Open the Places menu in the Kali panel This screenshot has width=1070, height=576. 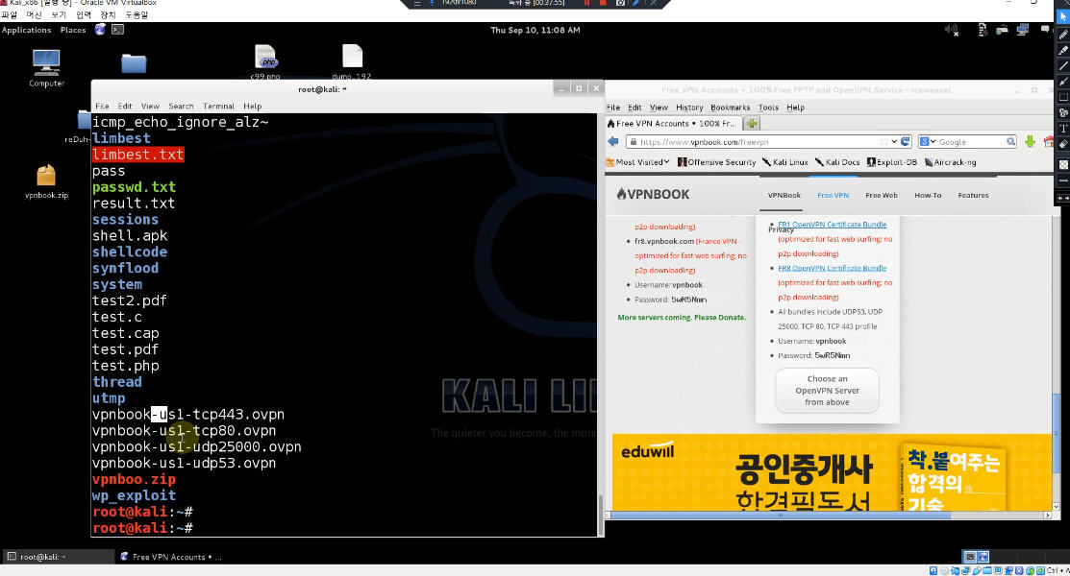73,30
